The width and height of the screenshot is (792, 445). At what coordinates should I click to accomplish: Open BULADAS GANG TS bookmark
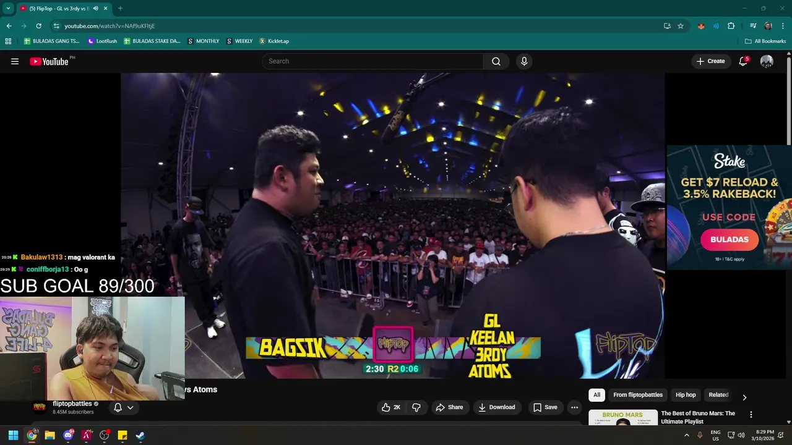tap(52, 41)
